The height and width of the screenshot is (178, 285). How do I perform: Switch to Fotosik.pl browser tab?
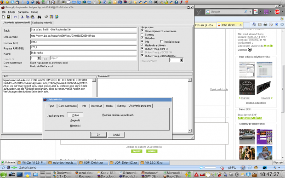point(205,25)
